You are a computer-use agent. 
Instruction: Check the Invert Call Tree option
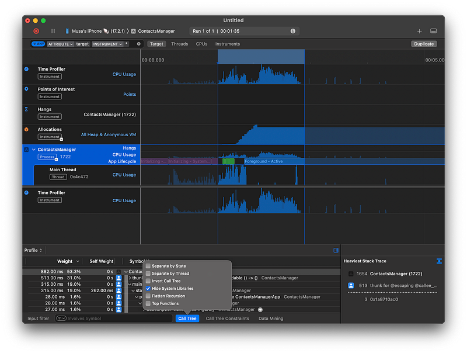click(148, 281)
